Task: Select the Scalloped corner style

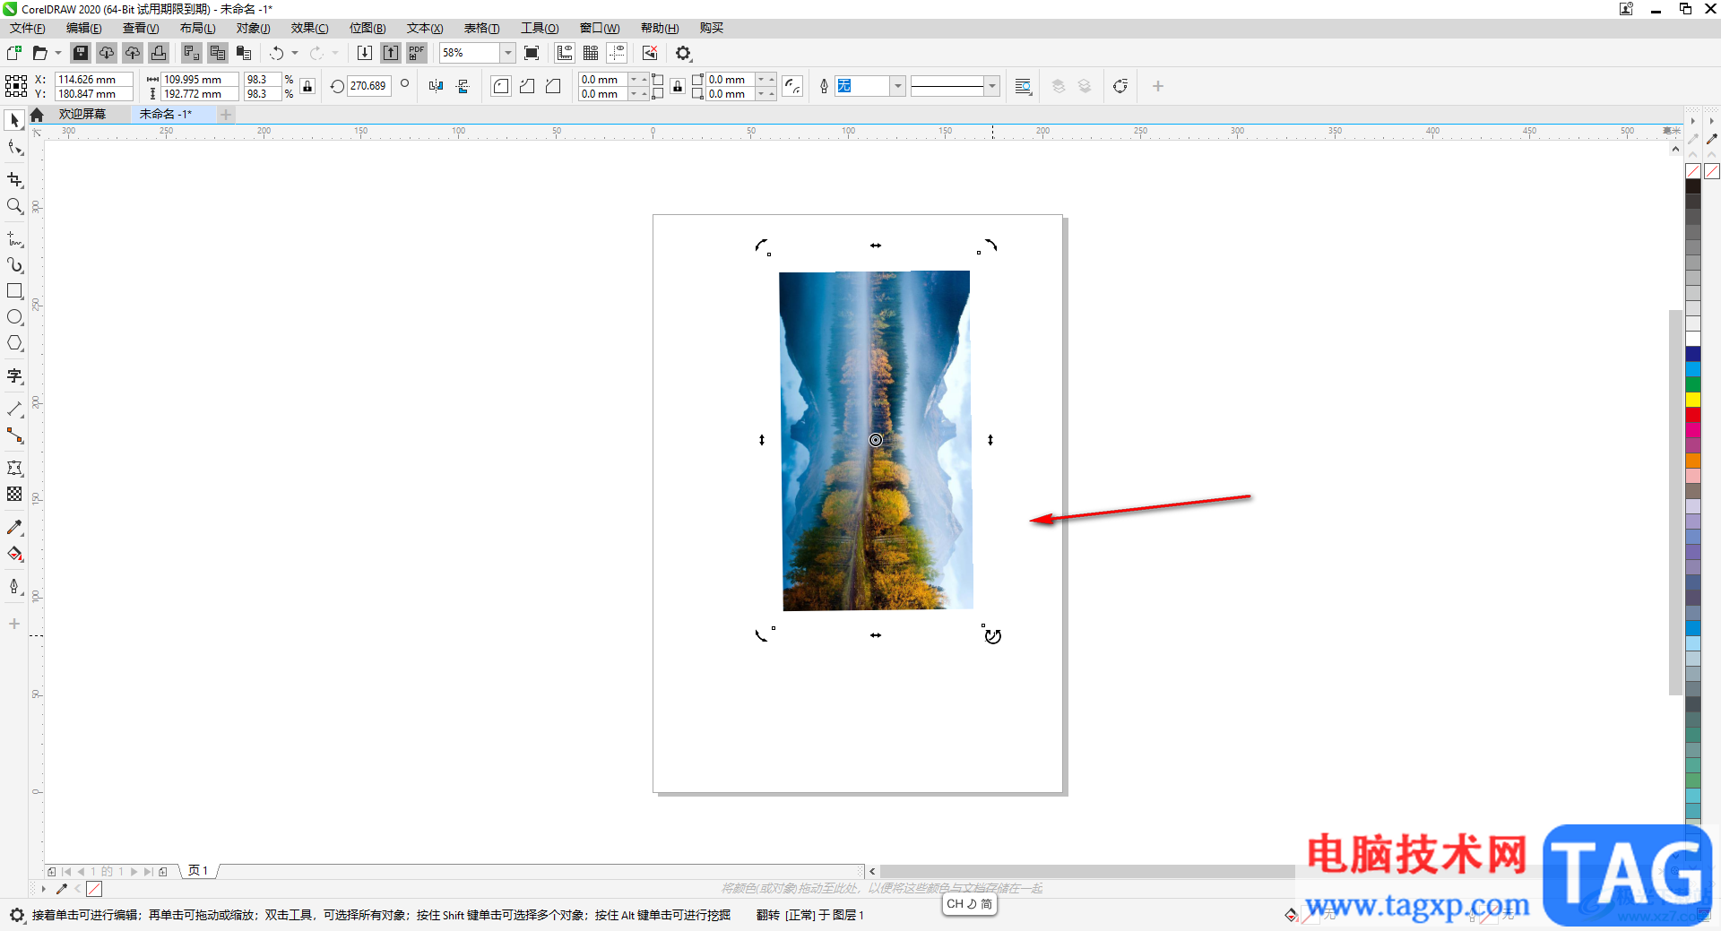Action: [527, 86]
